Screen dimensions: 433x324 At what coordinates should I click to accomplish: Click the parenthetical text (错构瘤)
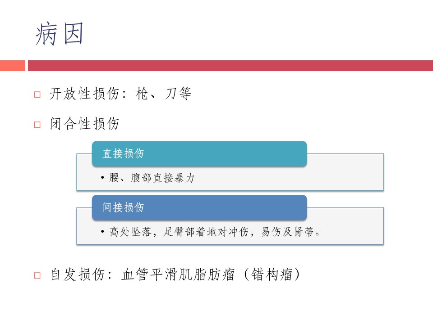pos(272,274)
